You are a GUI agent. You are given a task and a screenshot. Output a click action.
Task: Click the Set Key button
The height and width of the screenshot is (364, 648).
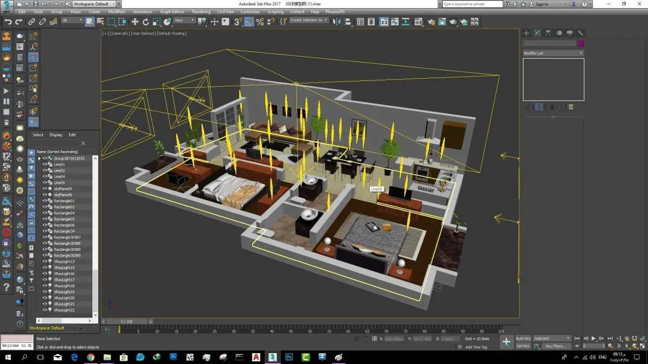coord(523,346)
